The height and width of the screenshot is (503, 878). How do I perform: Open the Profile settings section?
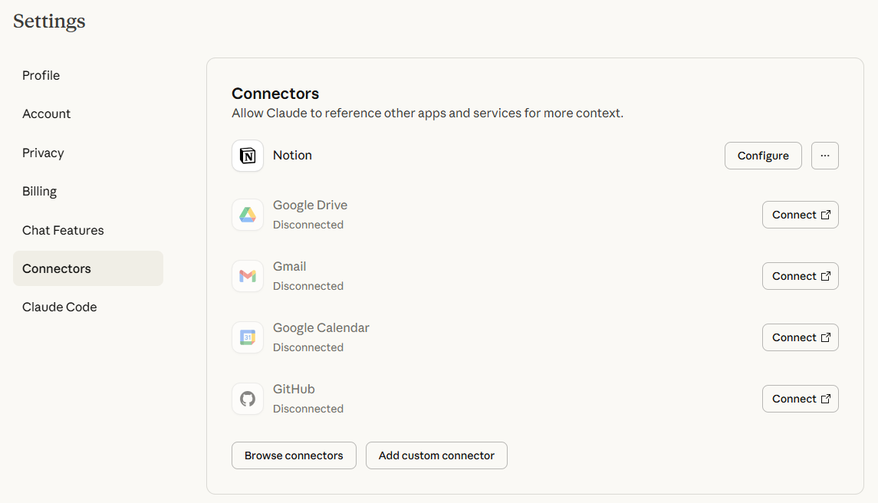(41, 75)
